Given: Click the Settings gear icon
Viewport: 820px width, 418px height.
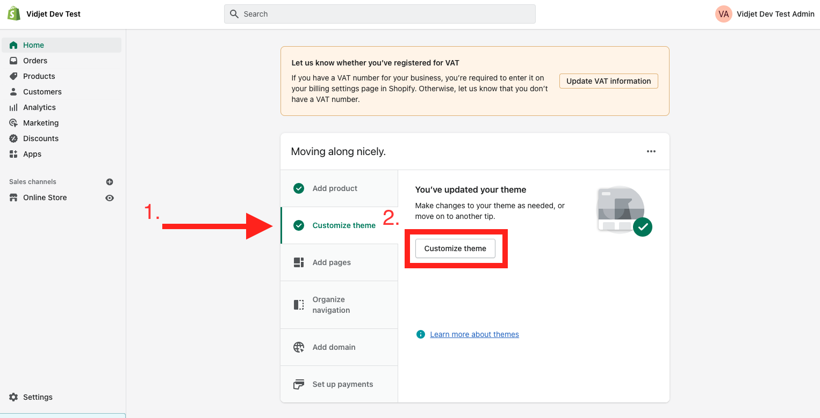Looking at the screenshot, I should click(x=13, y=397).
